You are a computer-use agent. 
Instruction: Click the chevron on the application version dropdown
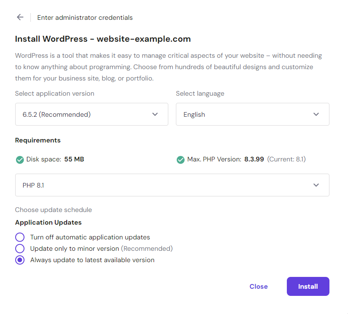click(x=155, y=114)
